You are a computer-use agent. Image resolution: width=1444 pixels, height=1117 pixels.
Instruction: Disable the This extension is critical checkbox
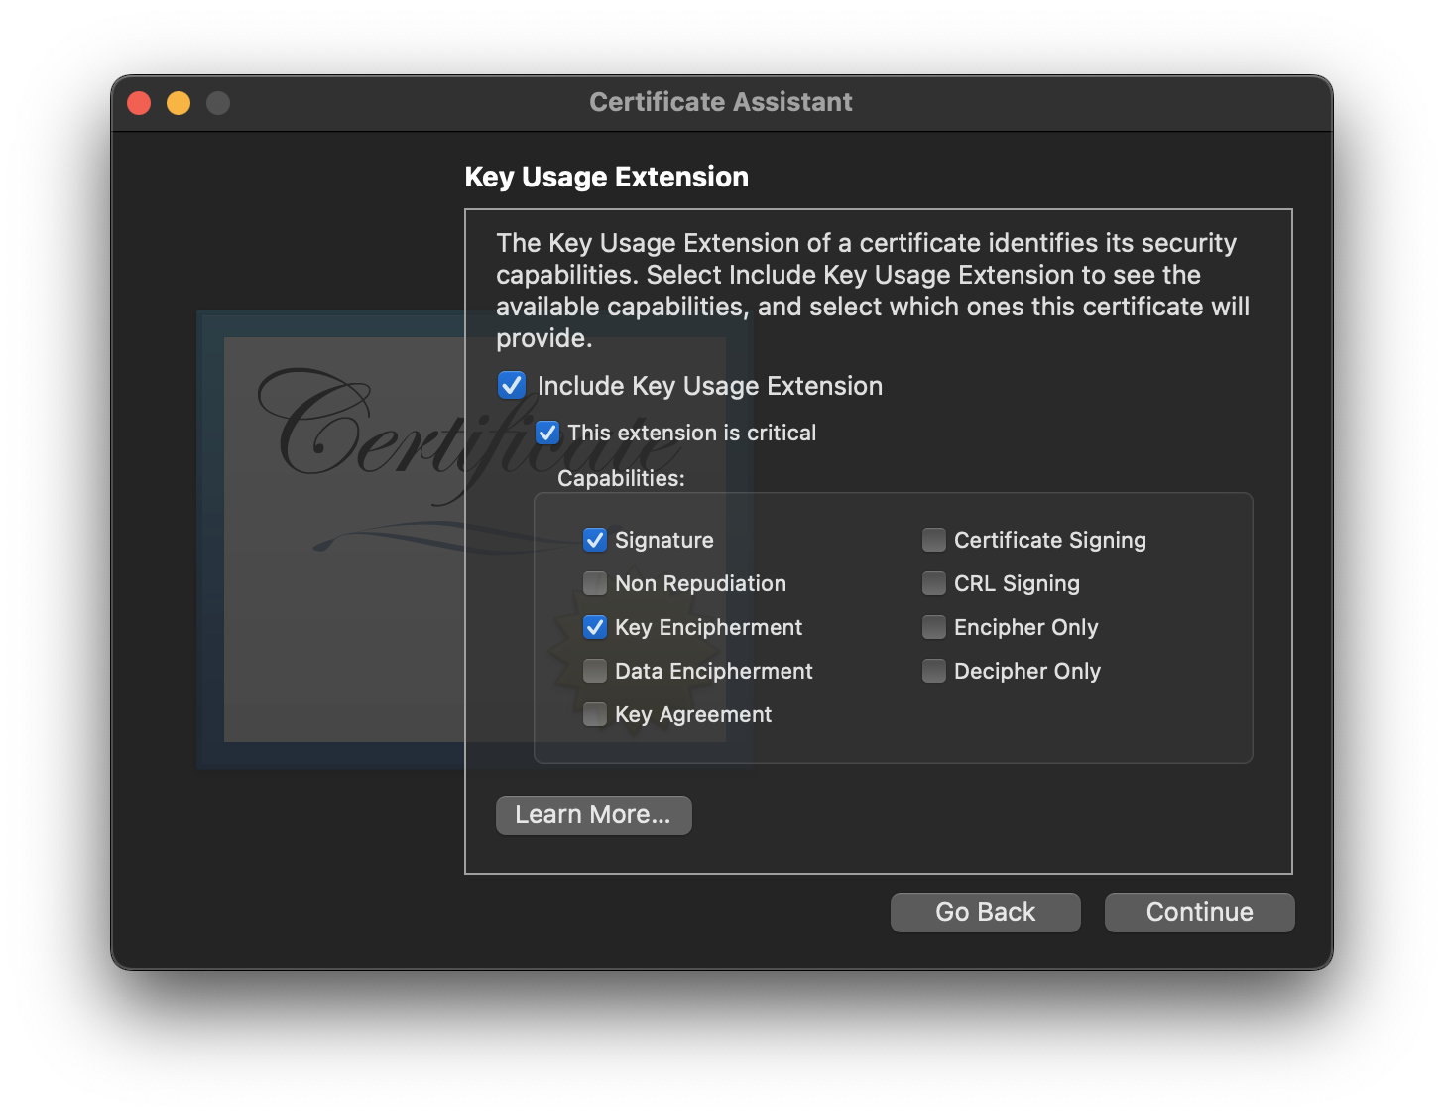(547, 433)
